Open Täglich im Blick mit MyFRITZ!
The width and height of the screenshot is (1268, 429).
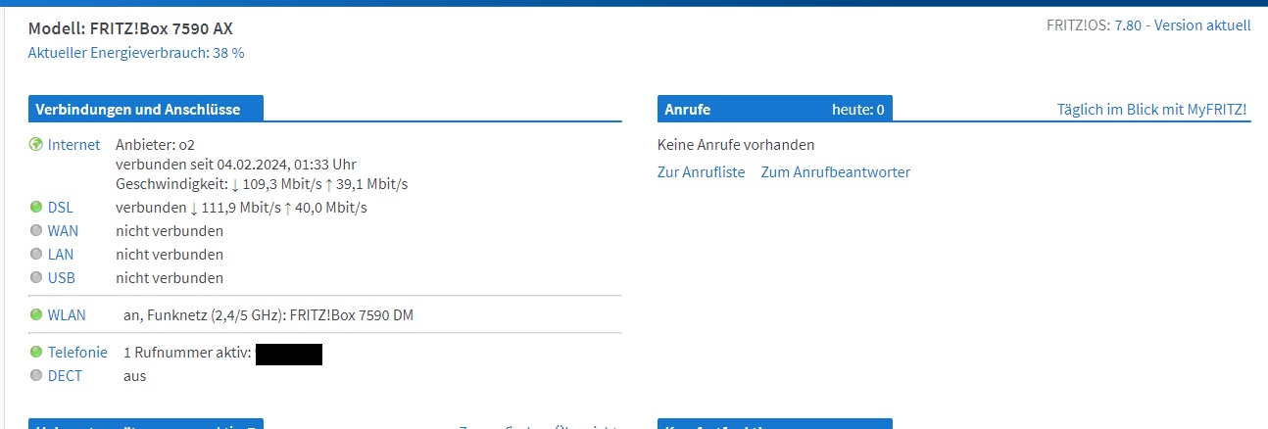[x=1152, y=110]
